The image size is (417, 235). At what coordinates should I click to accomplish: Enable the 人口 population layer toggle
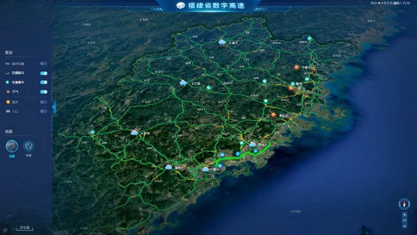click(44, 111)
